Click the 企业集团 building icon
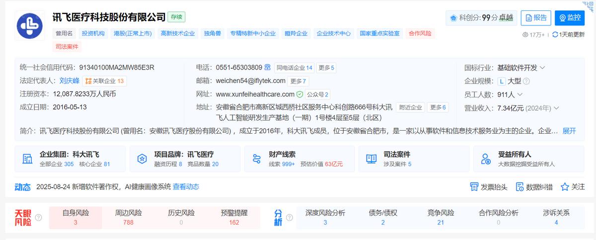 tap(27, 159)
